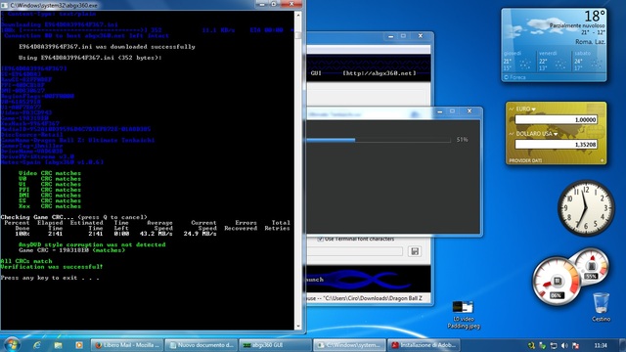The image size is (626, 352).
Task: Open Windows Explorer folder icon on taskbar
Action: pyautogui.click(x=58, y=345)
